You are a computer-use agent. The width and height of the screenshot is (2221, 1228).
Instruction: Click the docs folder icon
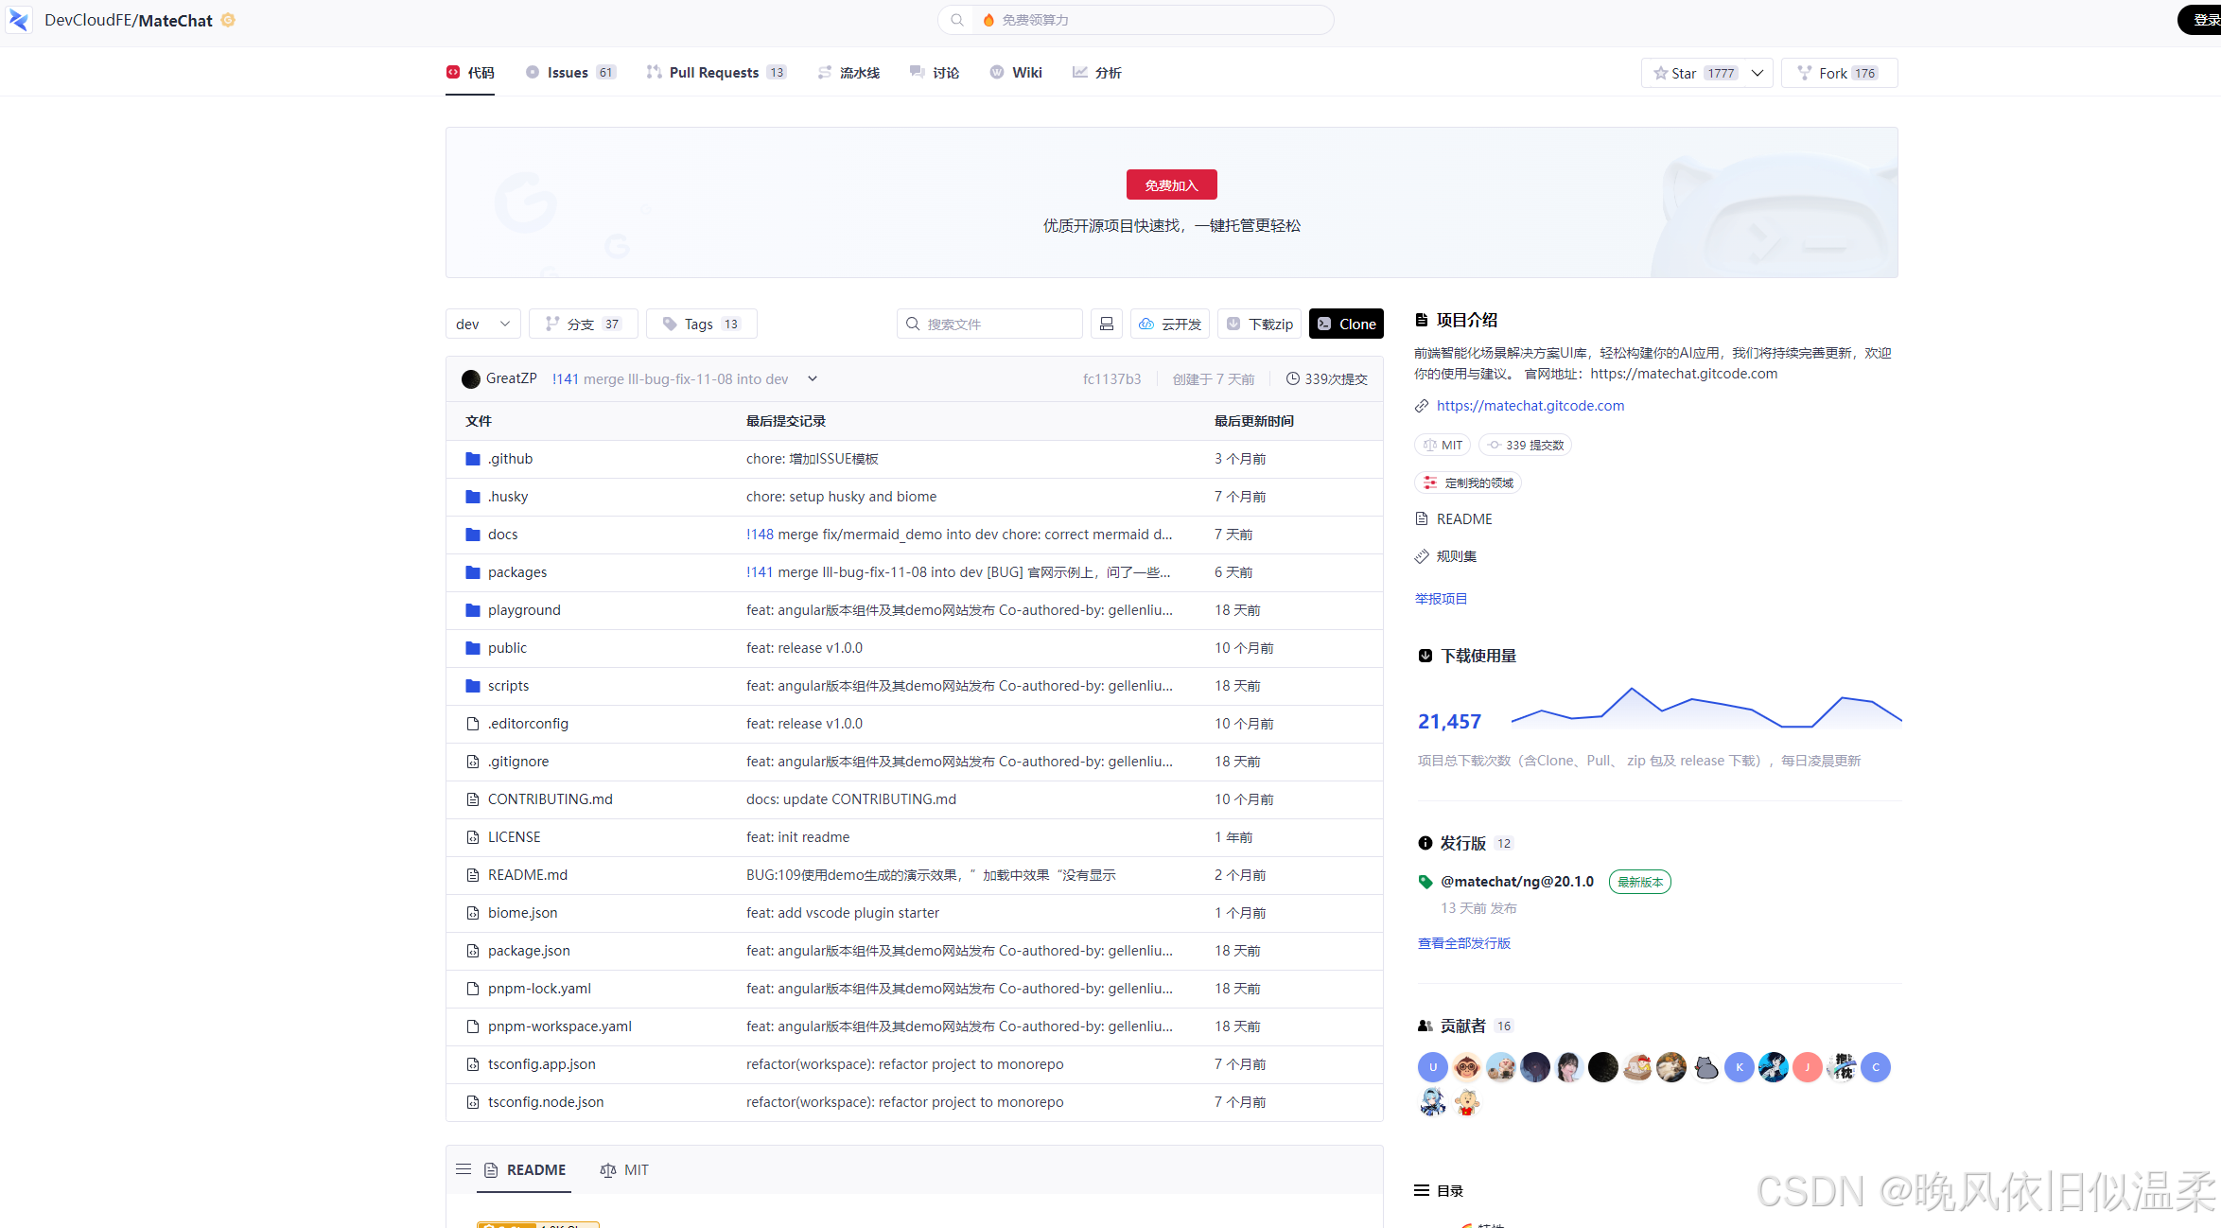pos(473,535)
